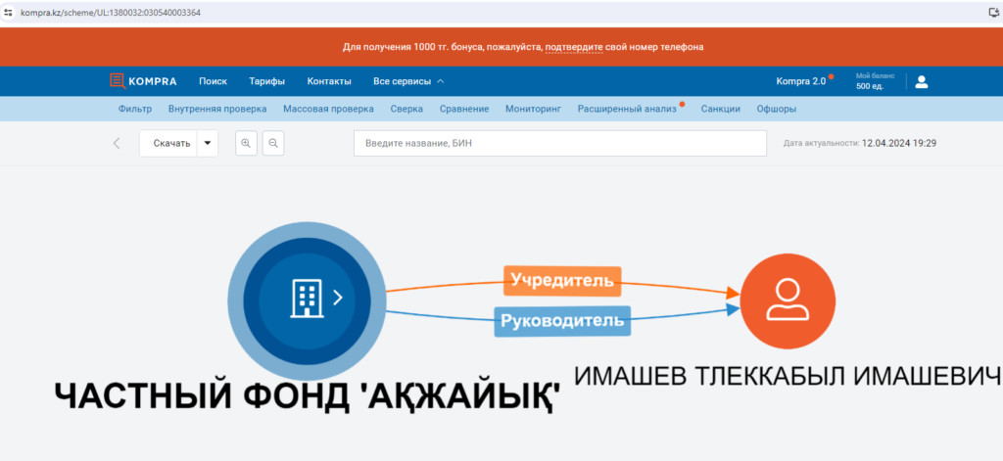Click the Мой баланс 500 ед. indicator
Viewport: 1003px width, 461px height.
[874, 81]
